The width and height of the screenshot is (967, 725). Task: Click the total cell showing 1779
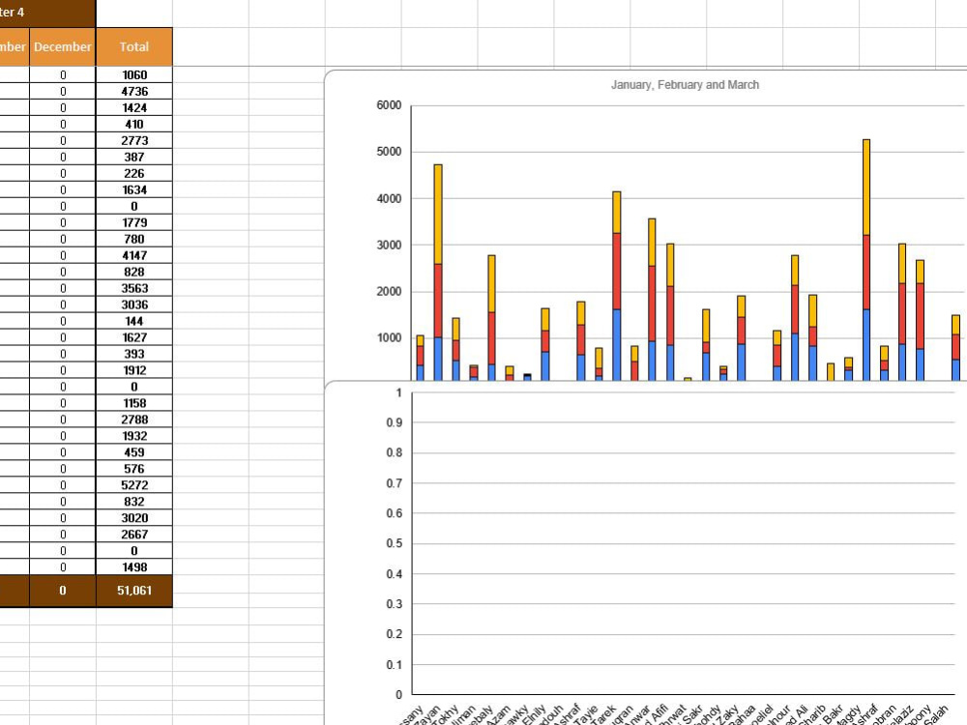[x=133, y=222]
